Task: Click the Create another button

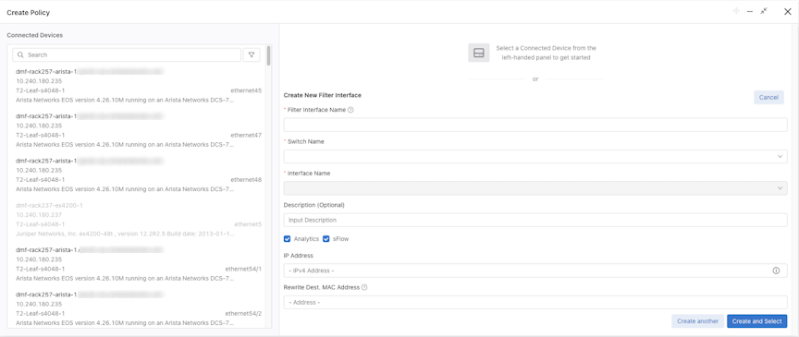Action: pyautogui.click(x=697, y=321)
